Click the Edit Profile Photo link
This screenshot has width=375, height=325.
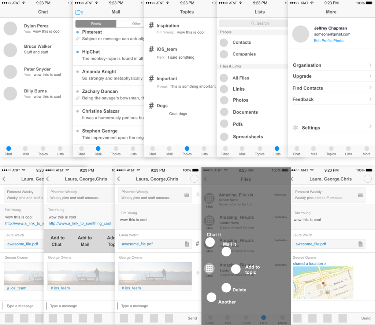[328, 41]
